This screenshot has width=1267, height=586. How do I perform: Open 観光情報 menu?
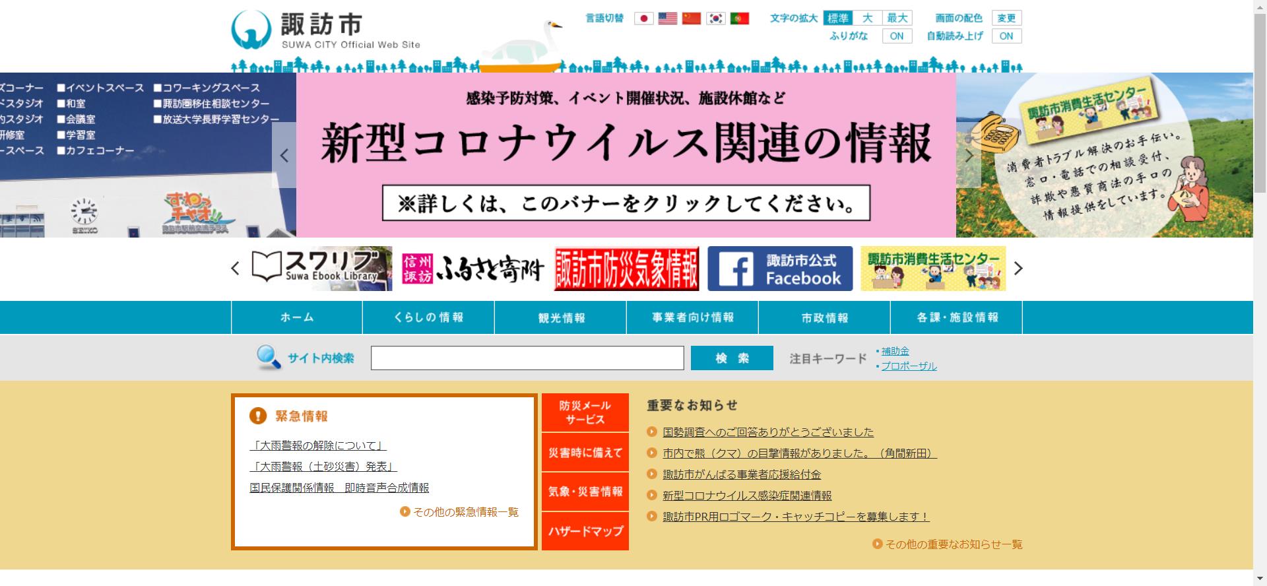pos(561,317)
